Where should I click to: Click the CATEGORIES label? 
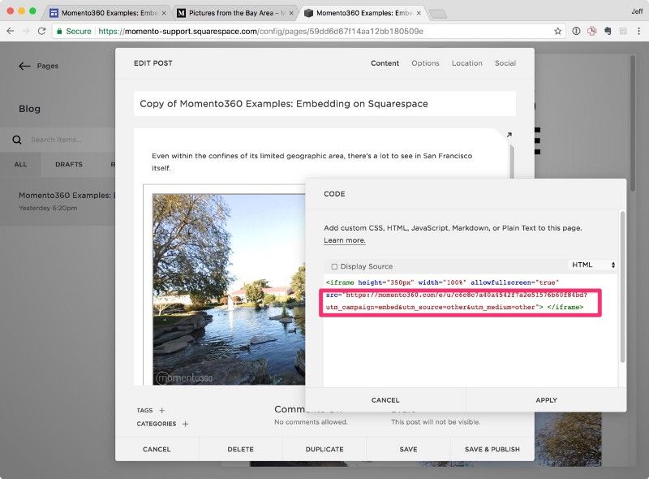[x=157, y=424]
